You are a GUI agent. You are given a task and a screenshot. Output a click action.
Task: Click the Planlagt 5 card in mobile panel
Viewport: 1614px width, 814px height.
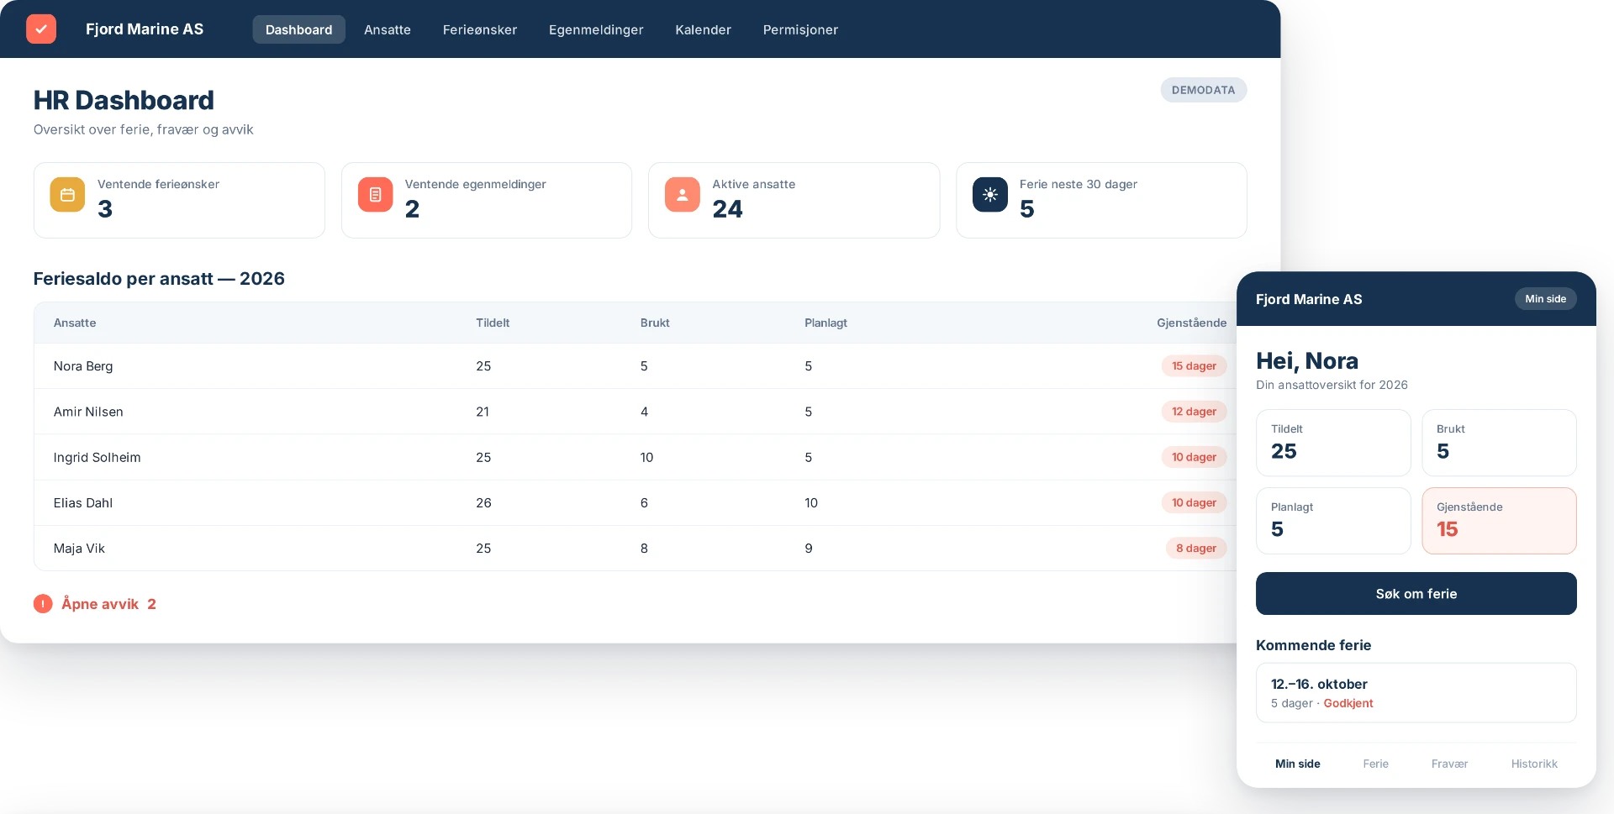(x=1333, y=521)
